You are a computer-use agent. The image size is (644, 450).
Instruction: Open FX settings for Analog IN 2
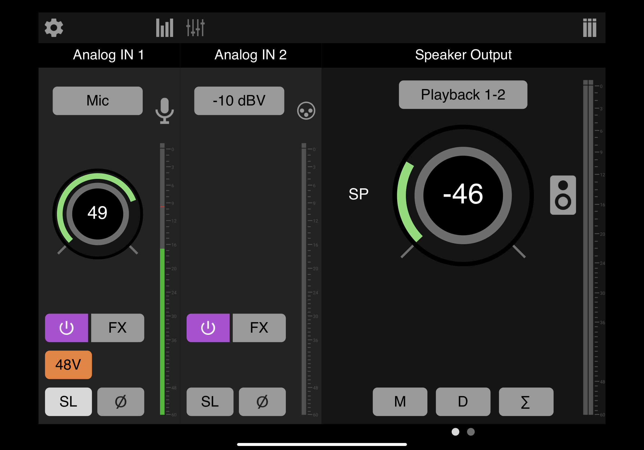[x=259, y=328]
